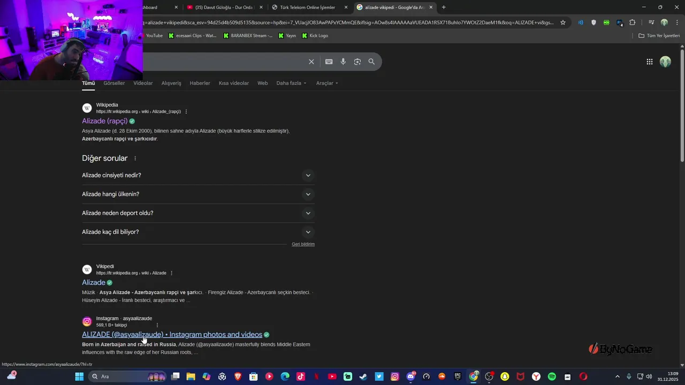Open the Chrome extensions puzzle icon
This screenshot has height=385, width=685.
[633, 22]
